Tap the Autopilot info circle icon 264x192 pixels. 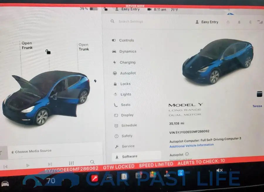[x=187, y=154]
